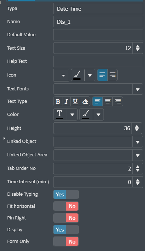Open the Linked Object Area dropdown
Screen dimensions: 145x251
point(138,155)
